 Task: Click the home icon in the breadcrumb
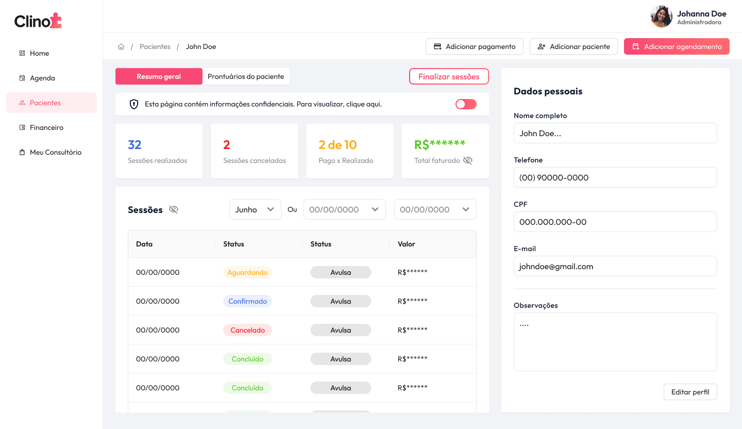coord(121,46)
